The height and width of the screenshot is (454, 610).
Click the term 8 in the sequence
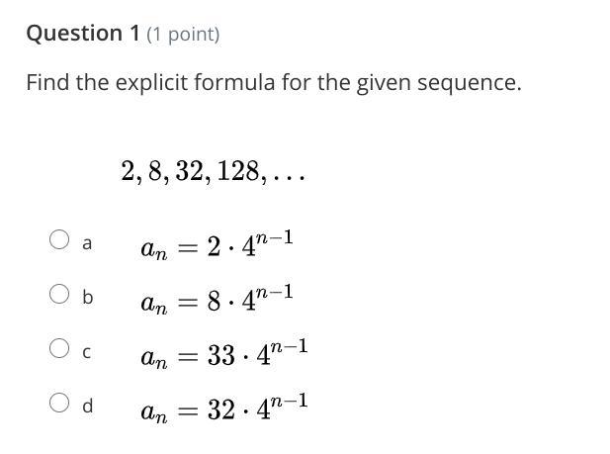(x=155, y=171)
